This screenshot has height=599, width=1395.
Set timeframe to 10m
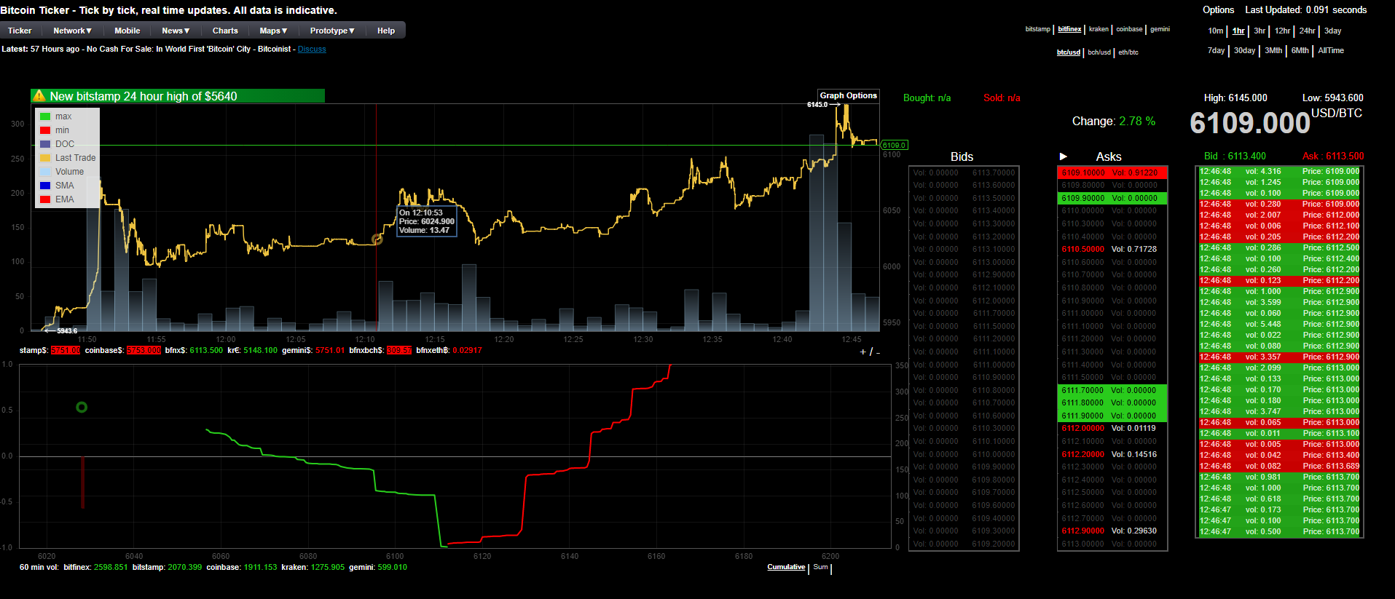[1215, 31]
